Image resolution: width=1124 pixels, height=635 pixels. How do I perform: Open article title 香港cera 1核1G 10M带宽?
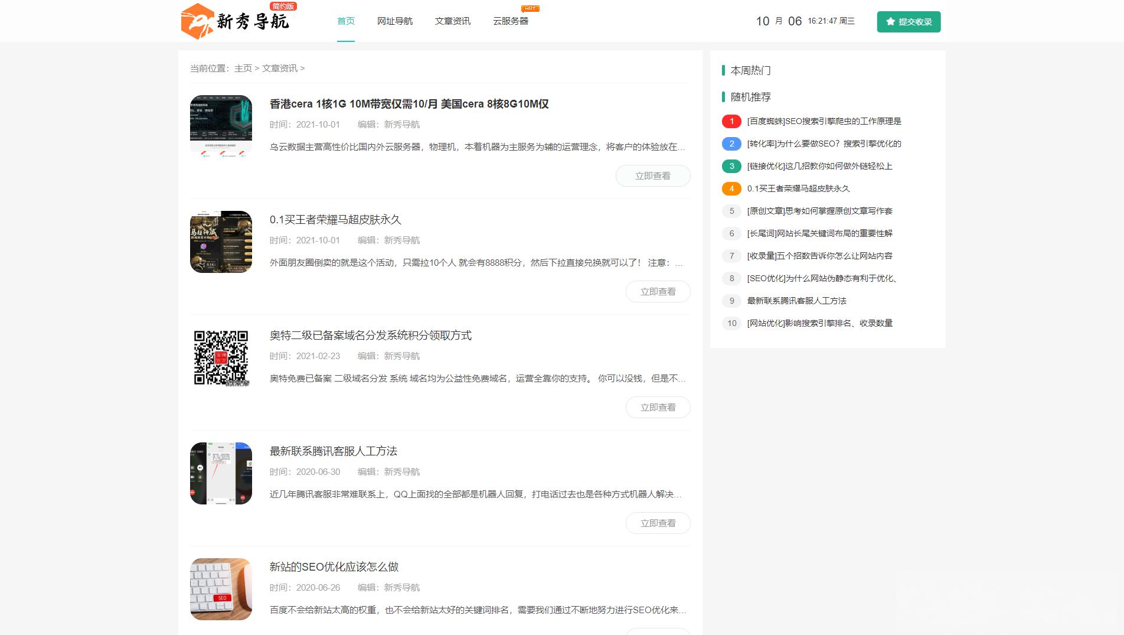tap(409, 104)
